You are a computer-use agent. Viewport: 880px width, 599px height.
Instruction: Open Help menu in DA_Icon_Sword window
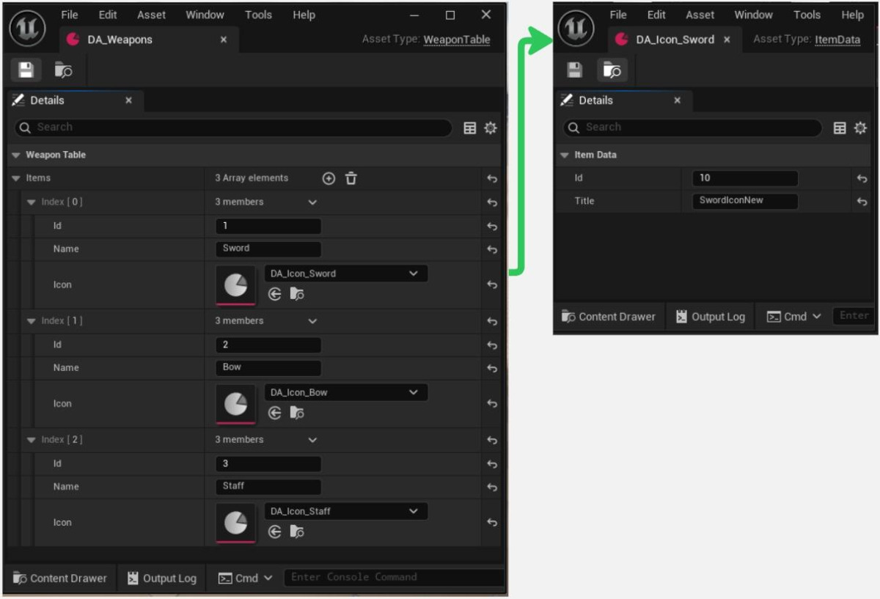point(852,15)
